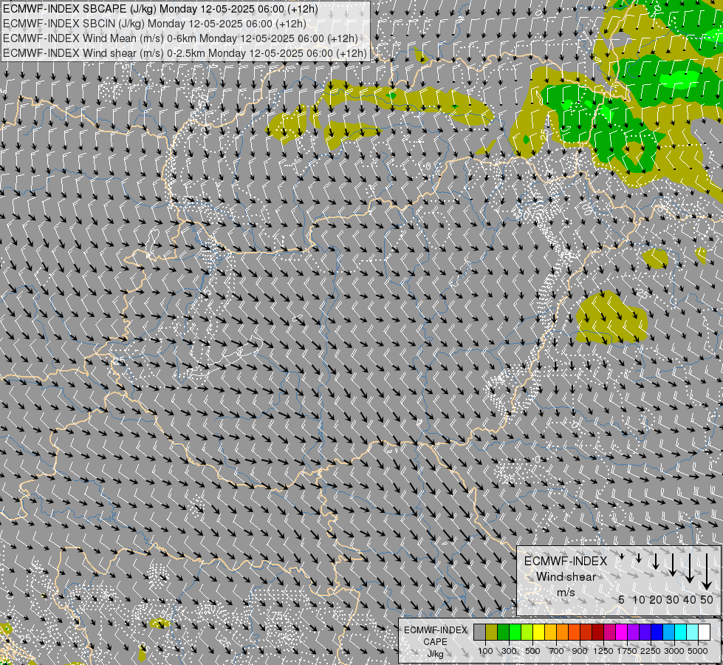Screen dimensions: 723x665
Task: Select the magenta CAPE legend swatch
Action: coord(622,632)
